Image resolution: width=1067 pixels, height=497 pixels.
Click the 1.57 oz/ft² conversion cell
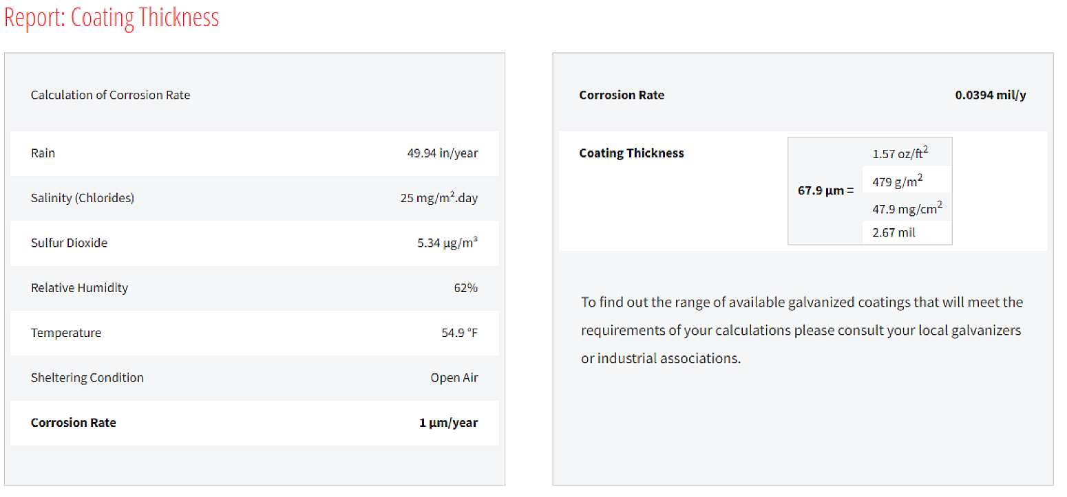click(x=900, y=153)
